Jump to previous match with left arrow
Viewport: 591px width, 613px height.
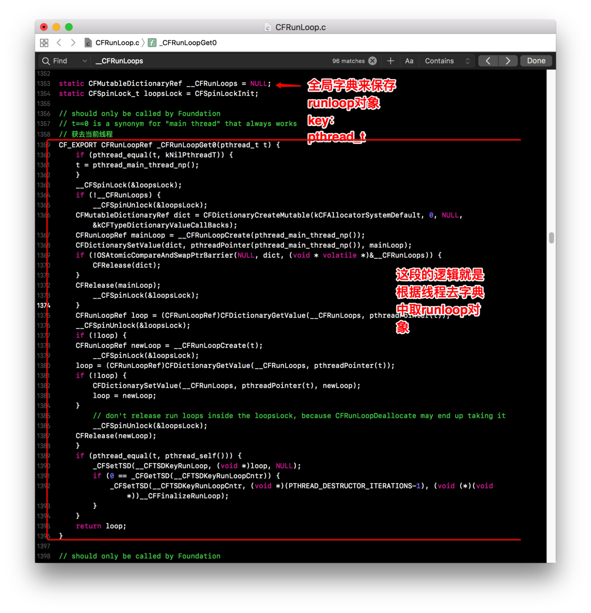(488, 61)
